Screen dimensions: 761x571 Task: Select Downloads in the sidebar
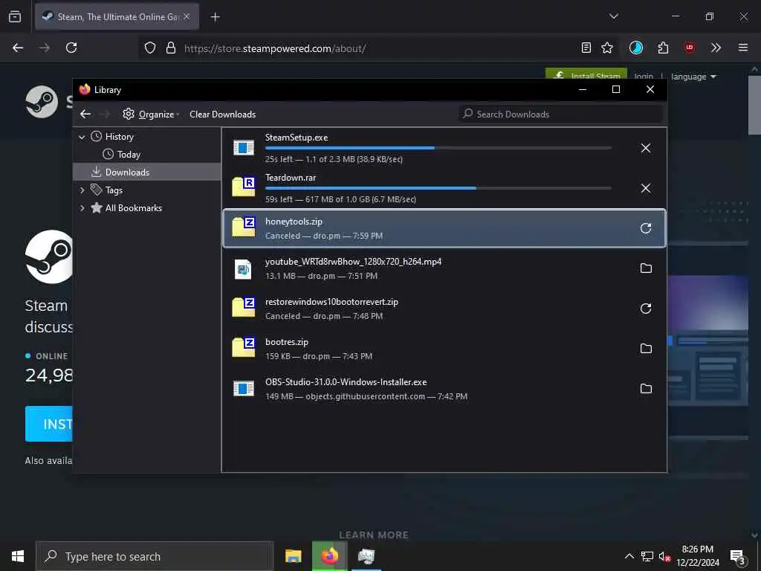(146, 172)
